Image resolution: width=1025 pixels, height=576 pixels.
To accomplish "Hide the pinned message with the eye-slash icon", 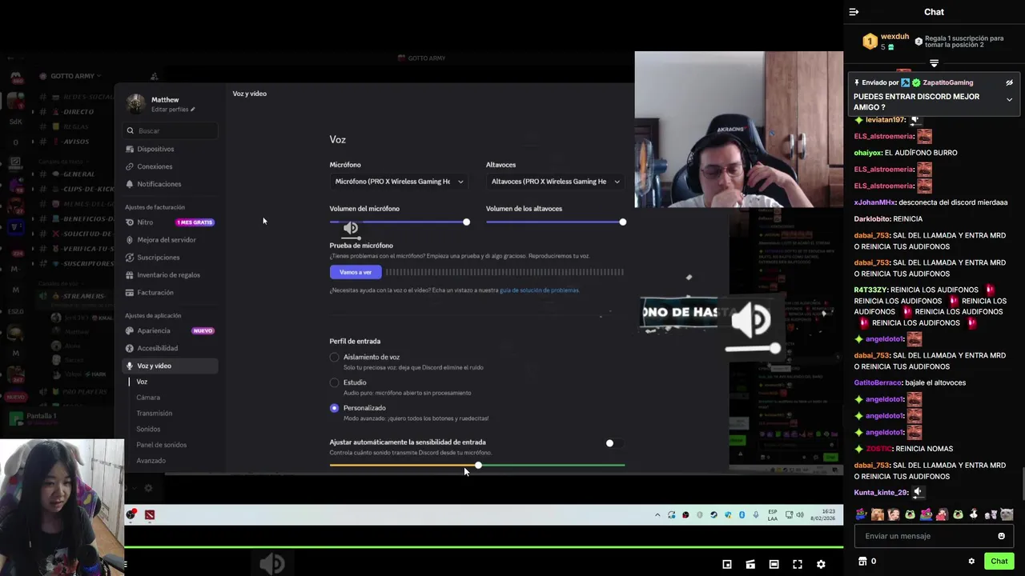I will 1009,82.
